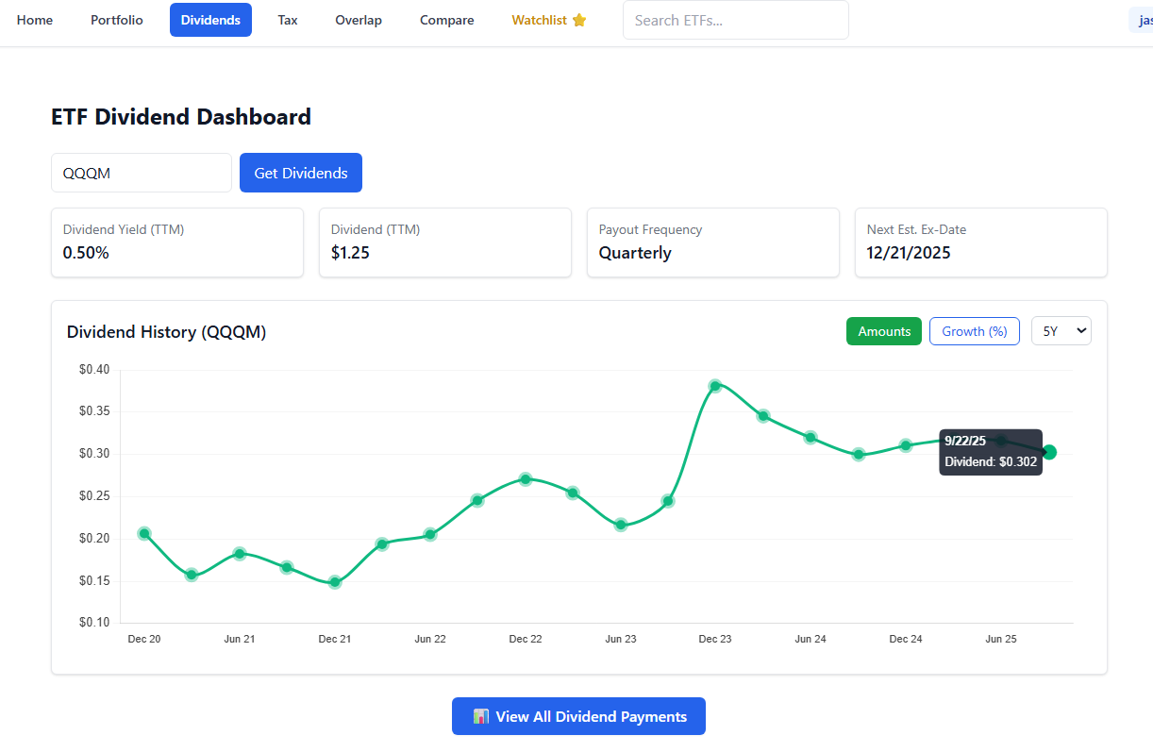The height and width of the screenshot is (752, 1153).
Task: Toggle between Amounts and Growth display
Action: pos(974,331)
